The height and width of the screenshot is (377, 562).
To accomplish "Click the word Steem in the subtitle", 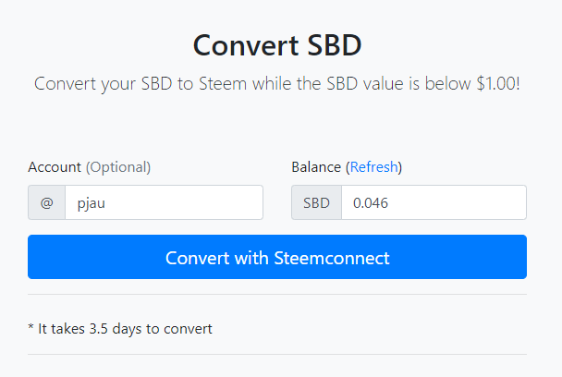I will pos(223,83).
